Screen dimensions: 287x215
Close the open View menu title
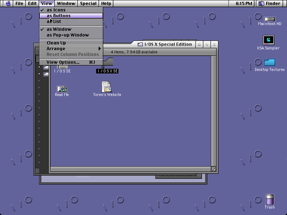pos(47,4)
